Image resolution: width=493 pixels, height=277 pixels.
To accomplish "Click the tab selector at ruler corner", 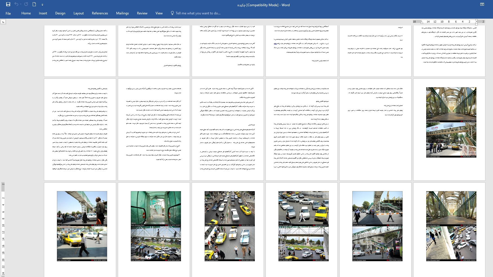I will click(x=3, y=22).
